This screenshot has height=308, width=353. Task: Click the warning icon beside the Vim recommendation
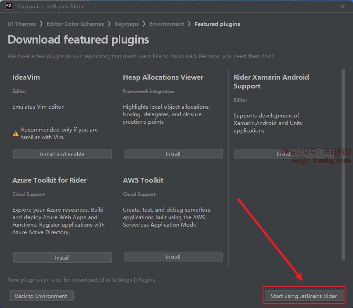tap(16, 133)
